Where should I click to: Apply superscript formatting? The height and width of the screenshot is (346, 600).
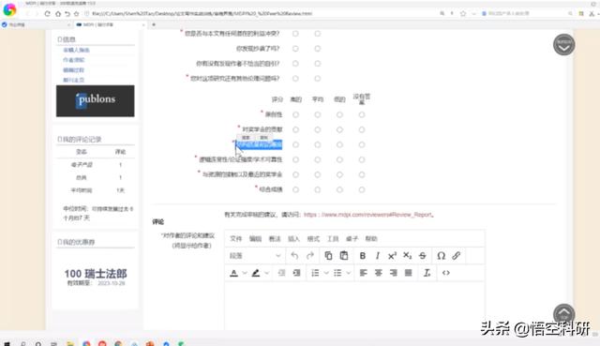(392, 256)
